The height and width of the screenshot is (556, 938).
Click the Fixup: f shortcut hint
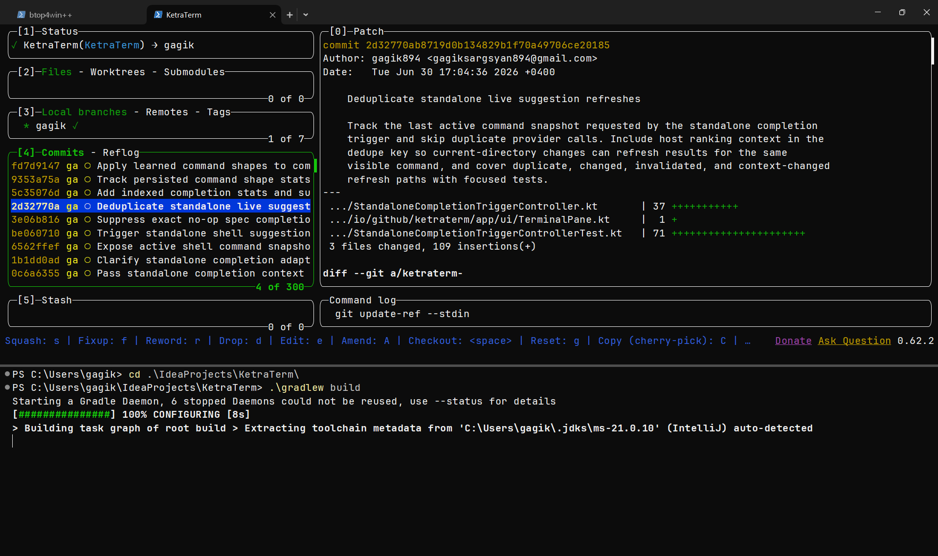pyautogui.click(x=103, y=341)
